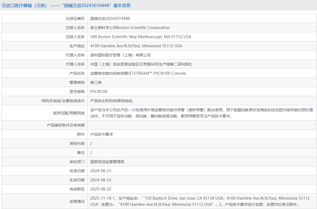Screen dimensions: 317x209
Task: Click the 有效期至 label
Action: (77, 189)
